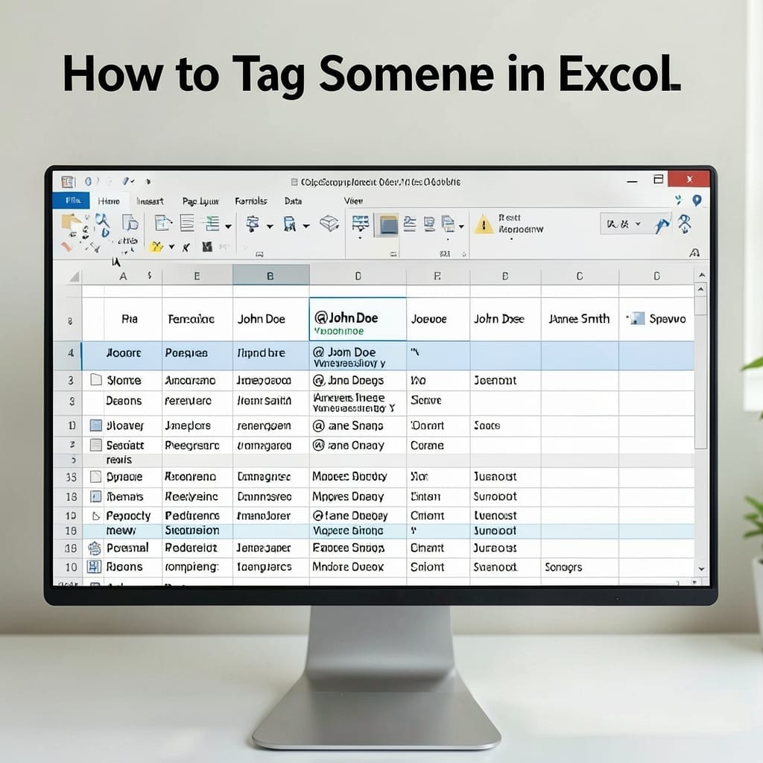Click the scissors Cut icon
This screenshot has height=763, width=763.
click(x=102, y=224)
